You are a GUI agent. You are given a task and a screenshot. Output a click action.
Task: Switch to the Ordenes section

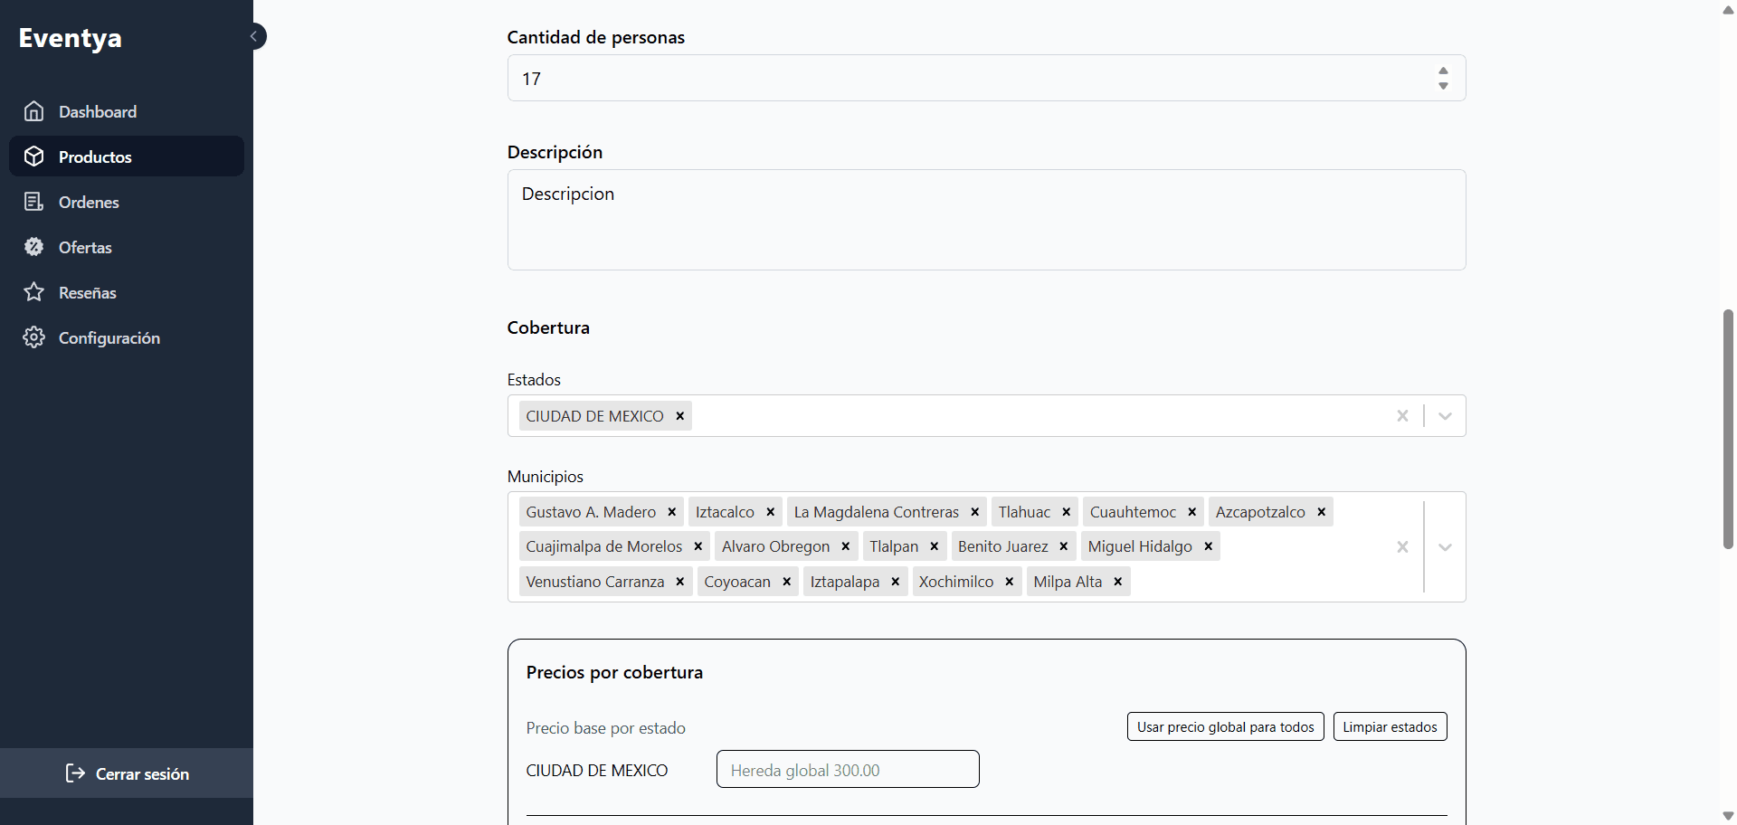tap(88, 201)
